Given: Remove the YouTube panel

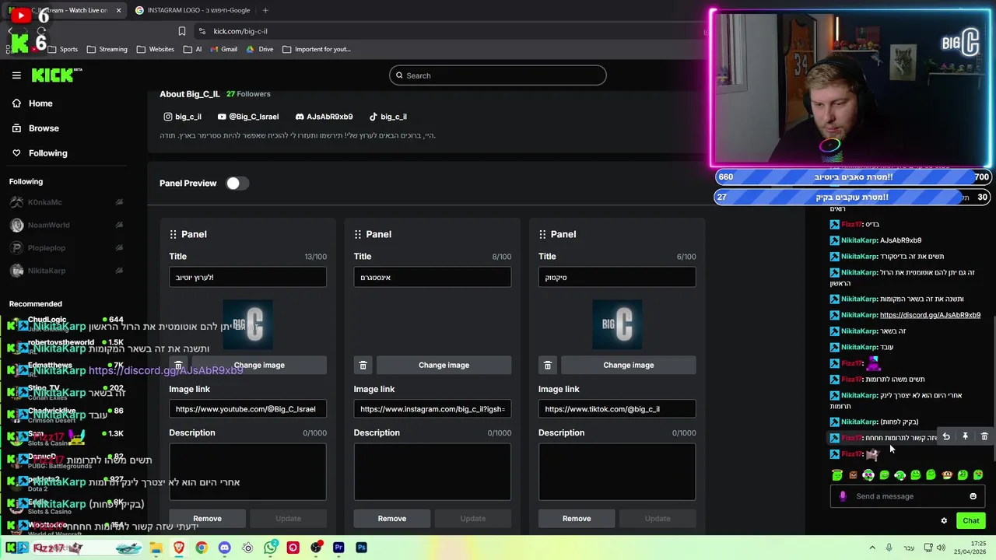Looking at the screenshot, I should pos(207,518).
